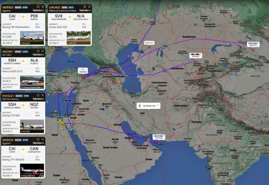Click the SVX Yekaterinburg origin code
This screenshot has height=185, width=269.
tap(59, 16)
